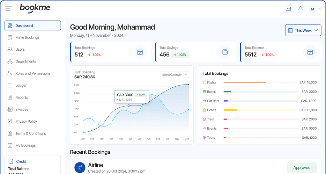This screenshot has width=326, height=174.
Task: Go to Make Bookings page
Action: pos(27,37)
